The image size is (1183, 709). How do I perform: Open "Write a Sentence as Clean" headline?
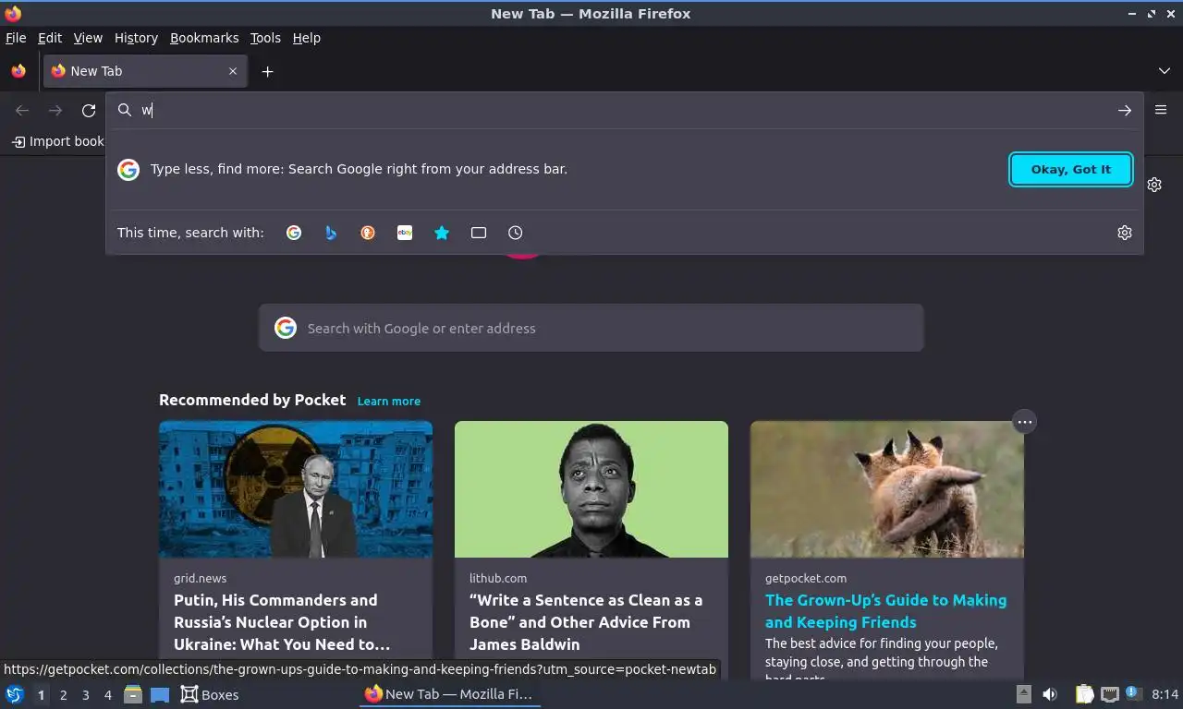(x=586, y=622)
